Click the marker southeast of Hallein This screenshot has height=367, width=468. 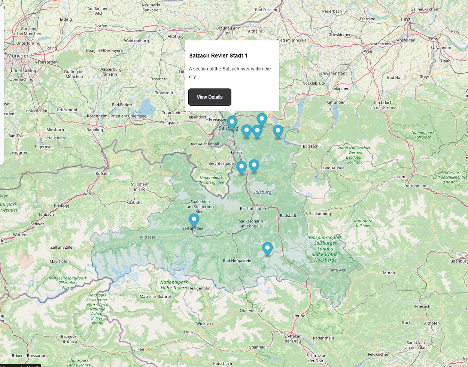254,166
